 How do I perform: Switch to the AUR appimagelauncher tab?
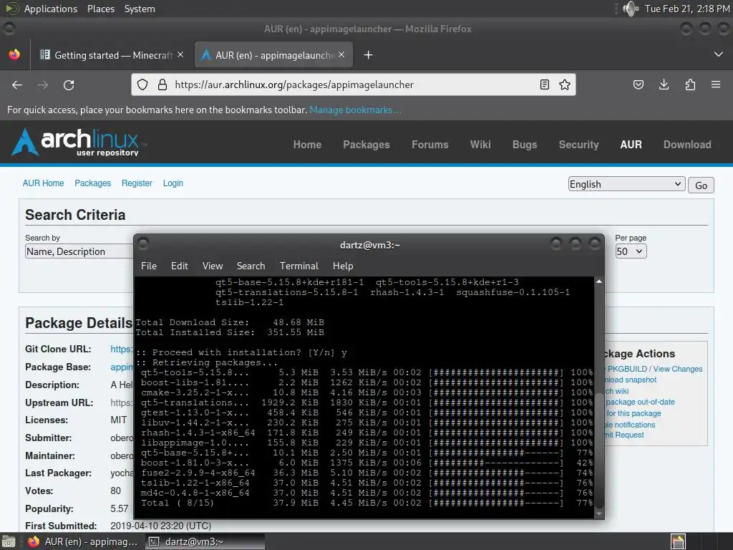tap(273, 55)
